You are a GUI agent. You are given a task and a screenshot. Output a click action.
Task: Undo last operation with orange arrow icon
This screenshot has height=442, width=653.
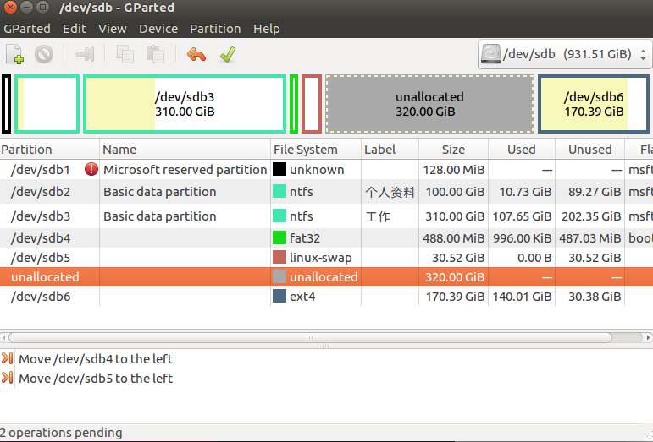click(196, 54)
